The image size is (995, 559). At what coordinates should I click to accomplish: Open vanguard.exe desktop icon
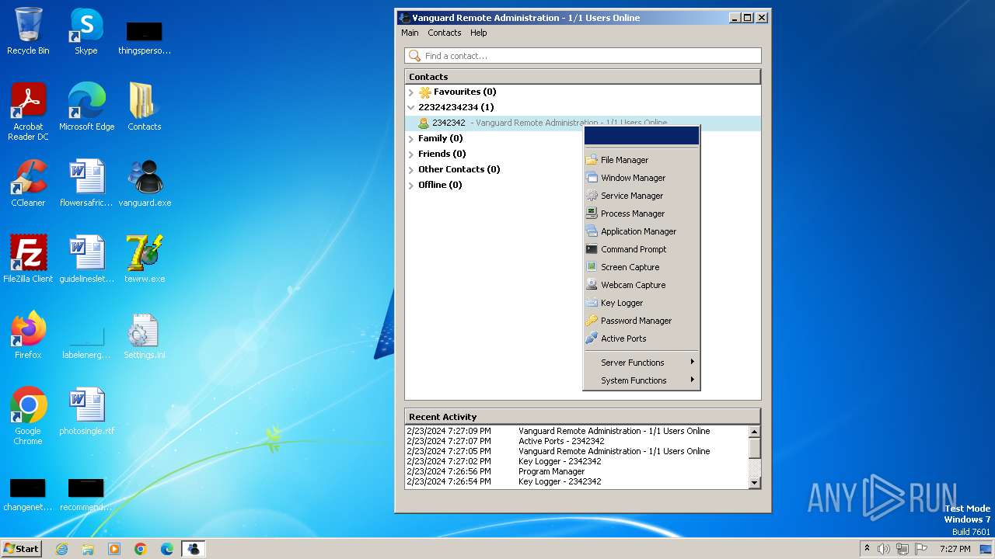[145, 183]
